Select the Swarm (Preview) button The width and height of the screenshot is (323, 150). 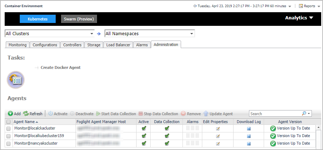point(79,19)
